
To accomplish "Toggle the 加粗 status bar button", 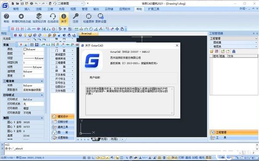I will pos(195,158).
